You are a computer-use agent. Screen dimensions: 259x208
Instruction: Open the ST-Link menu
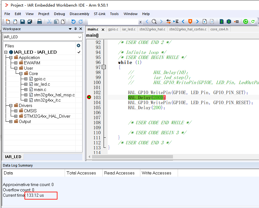pos(100,14)
